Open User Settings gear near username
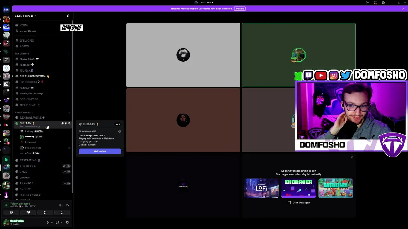 pyautogui.click(x=67, y=222)
